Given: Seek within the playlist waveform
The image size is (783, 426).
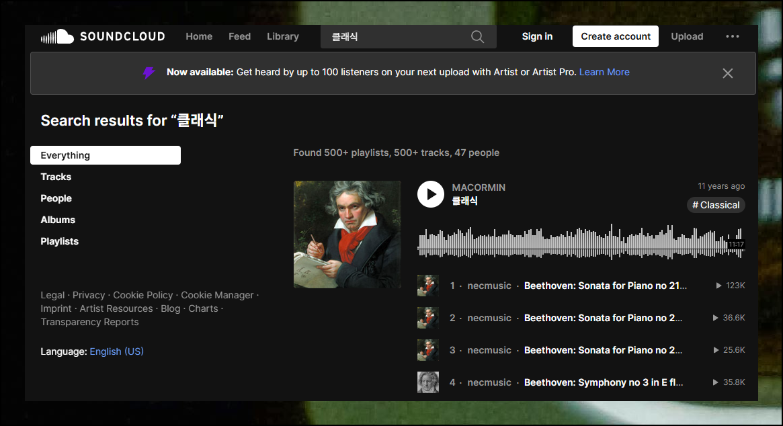Looking at the screenshot, I should pos(581,242).
